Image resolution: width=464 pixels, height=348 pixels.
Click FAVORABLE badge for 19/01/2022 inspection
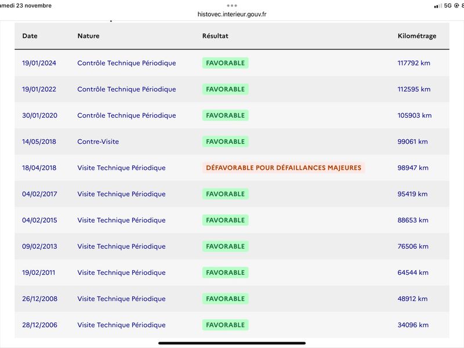[x=225, y=89]
